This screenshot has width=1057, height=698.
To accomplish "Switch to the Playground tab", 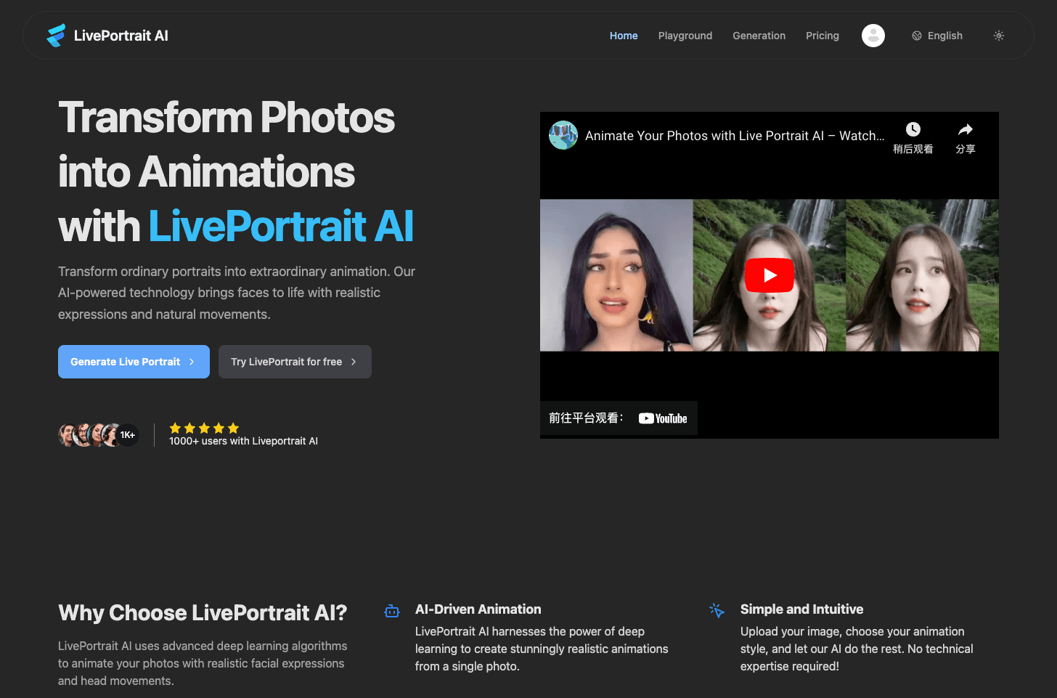I will click(x=685, y=35).
